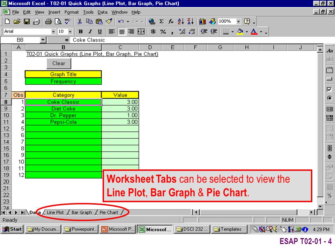Open a file with the folder icon
Screen dimensions: 335x251
point(17,21)
